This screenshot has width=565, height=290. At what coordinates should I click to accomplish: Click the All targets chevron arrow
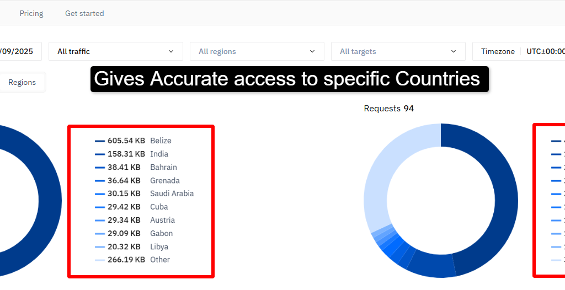coord(454,51)
